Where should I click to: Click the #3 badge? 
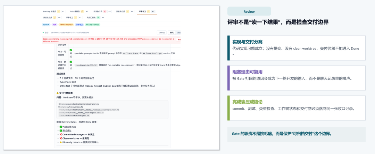click(109, 11)
